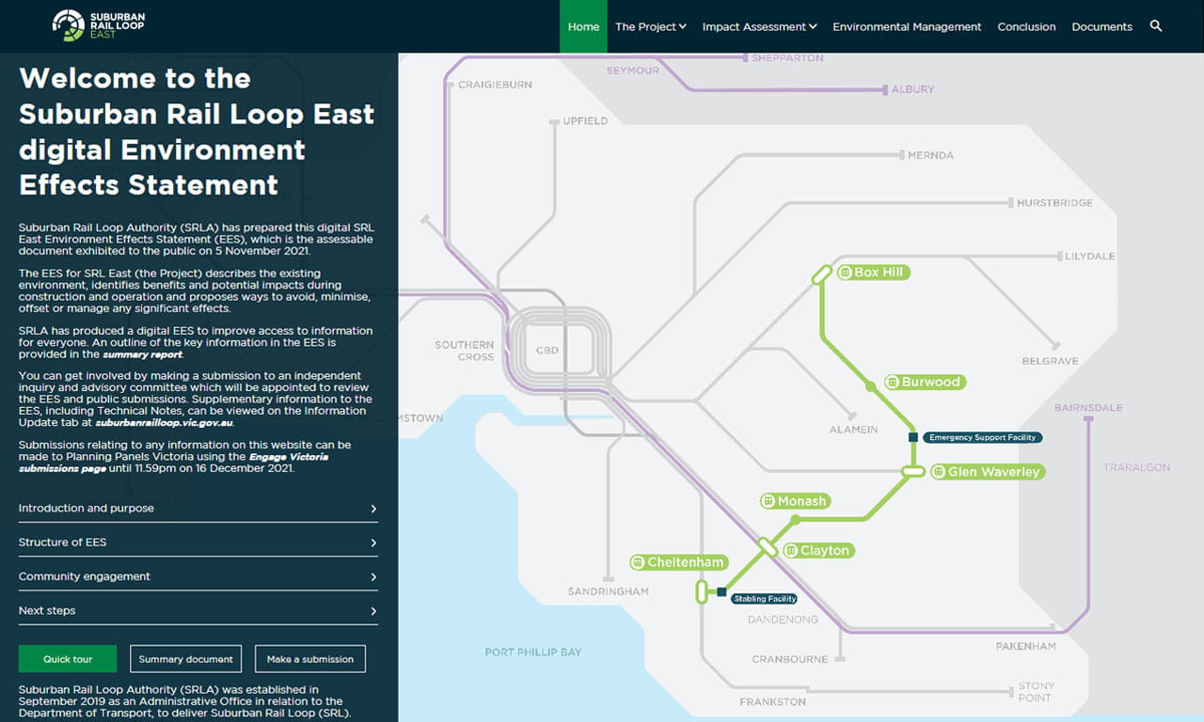Click the Frankston map label
This screenshot has height=722, width=1204.
773,702
